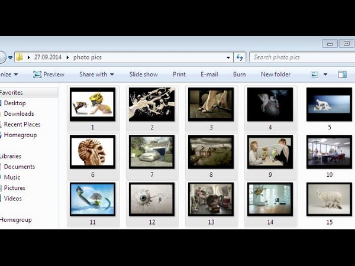The width and height of the screenshot is (355, 266).
Task: Select the Music library
Action: coord(12,177)
